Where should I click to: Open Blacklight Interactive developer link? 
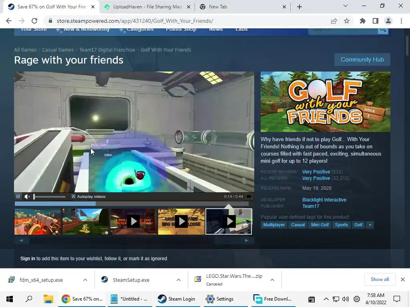(324, 200)
